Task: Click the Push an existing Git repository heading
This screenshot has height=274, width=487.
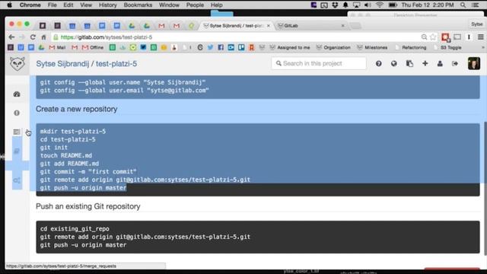Action: click(88, 206)
